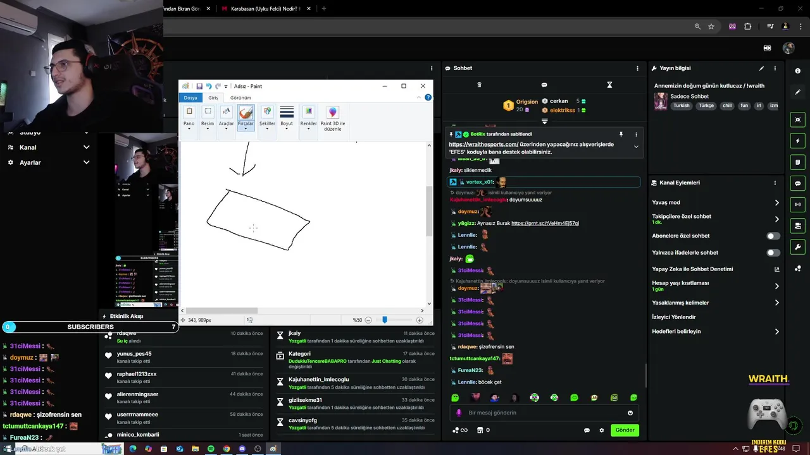Open Paint quick access toolbar dropdown arrow

click(226, 87)
